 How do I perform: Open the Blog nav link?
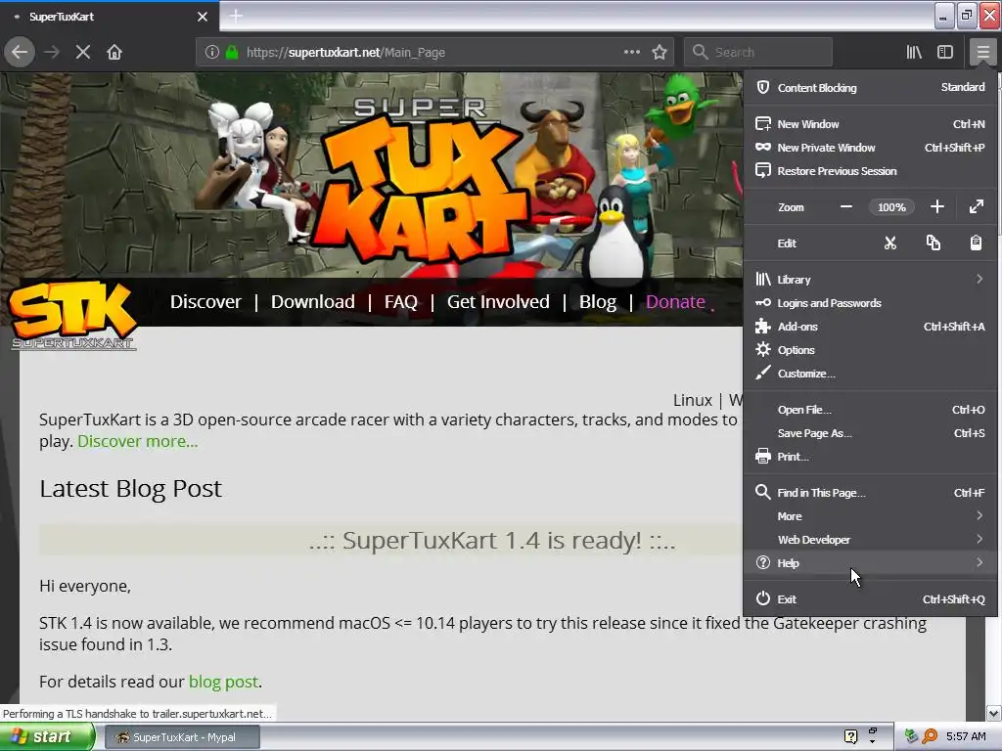pos(598,301)
